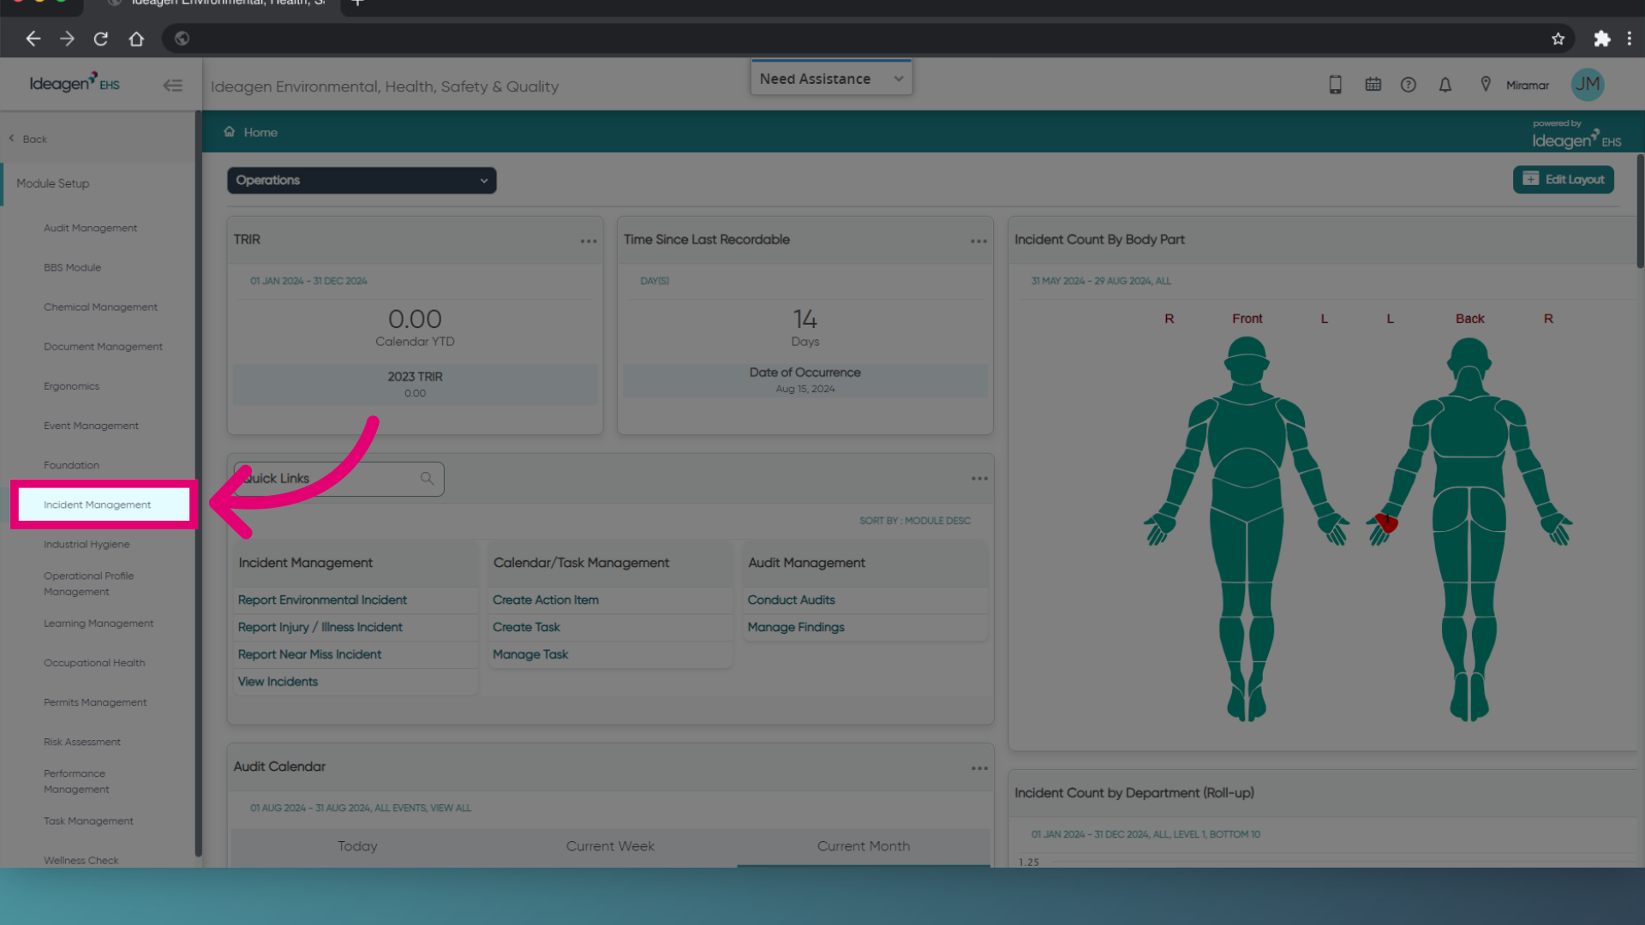Open Permits Management module
This screenshot has width=1645, height=925.
coord(95,702)
